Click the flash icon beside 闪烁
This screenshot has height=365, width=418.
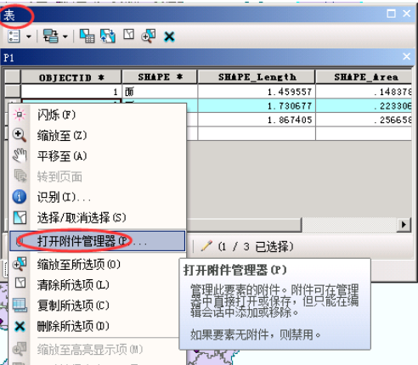click(x=20, y=115)
